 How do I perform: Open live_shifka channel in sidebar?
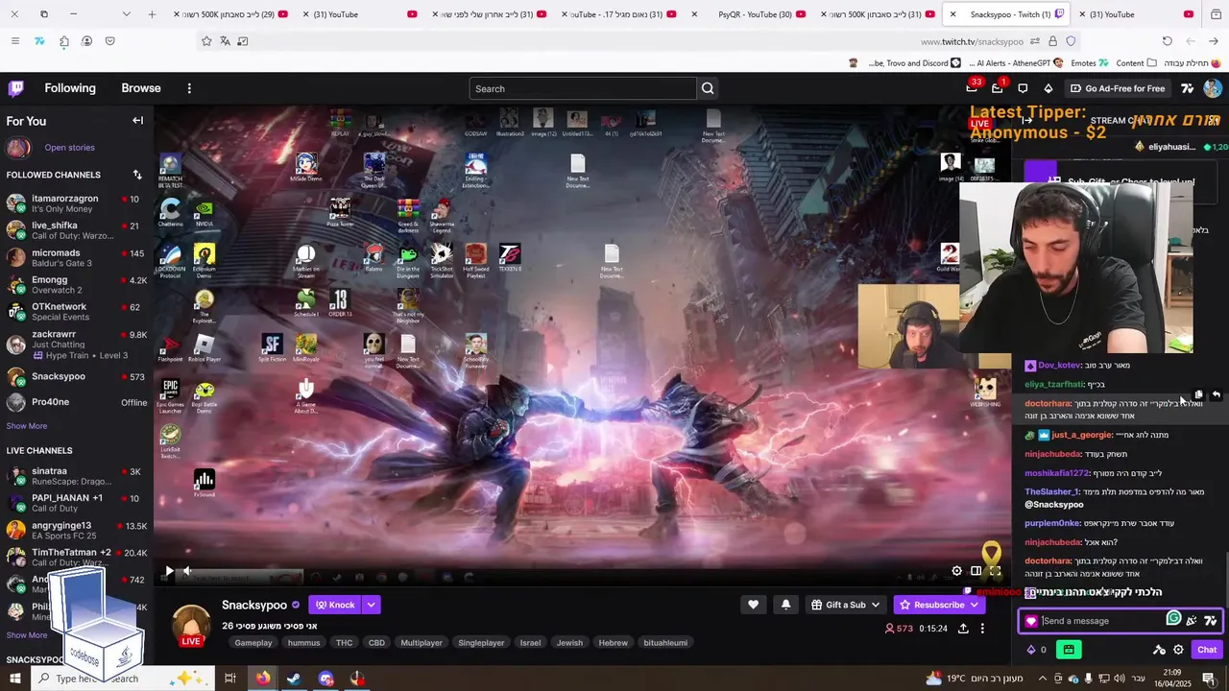(x=77, y=230)
